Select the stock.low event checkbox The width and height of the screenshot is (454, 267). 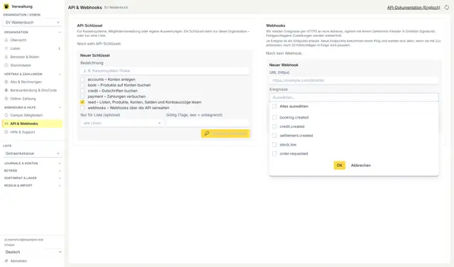pos(275,144)
